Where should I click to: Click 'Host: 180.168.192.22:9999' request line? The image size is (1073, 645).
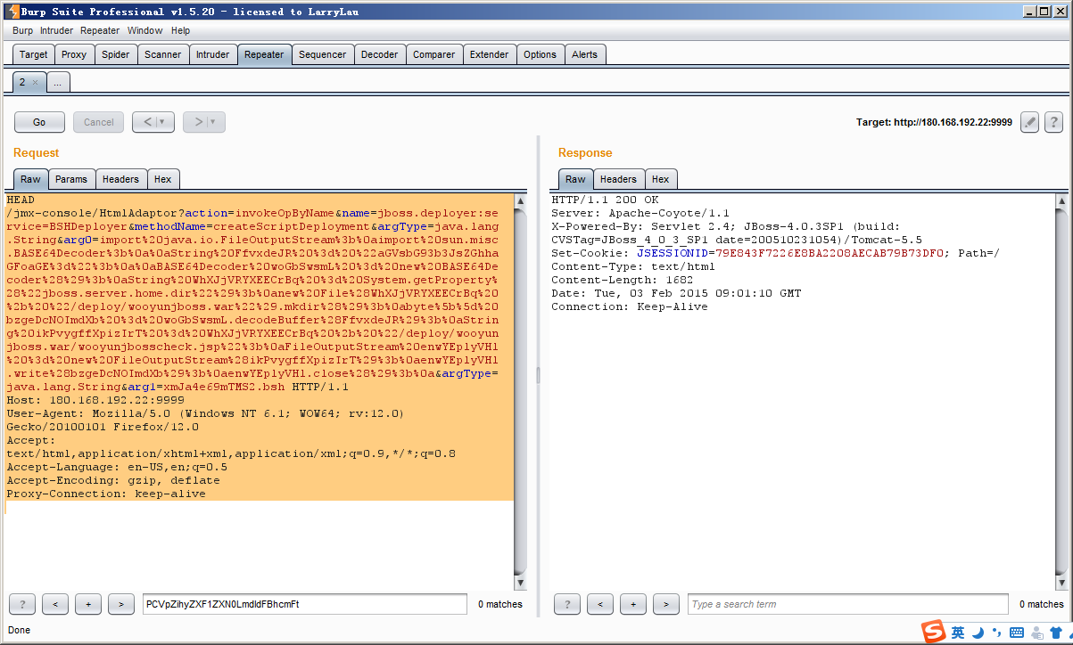coord(95,400)
